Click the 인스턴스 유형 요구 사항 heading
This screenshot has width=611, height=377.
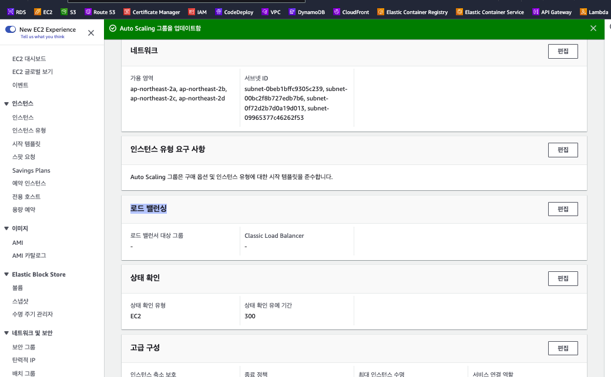167,149
